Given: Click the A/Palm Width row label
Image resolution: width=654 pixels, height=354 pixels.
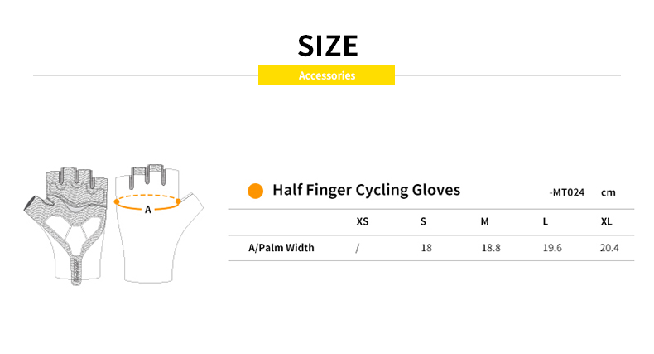Looking at the screenshot, I should point(281,248).
